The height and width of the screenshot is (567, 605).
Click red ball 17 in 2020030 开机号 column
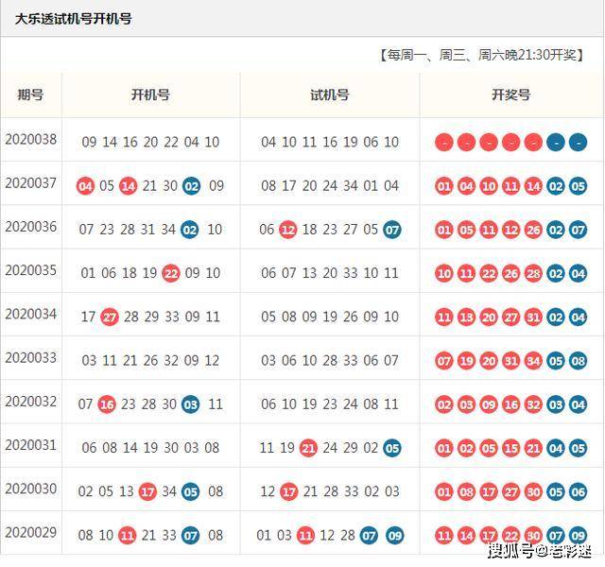[x=147, y=491]
